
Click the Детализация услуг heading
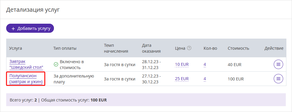(x=33, y=10)
